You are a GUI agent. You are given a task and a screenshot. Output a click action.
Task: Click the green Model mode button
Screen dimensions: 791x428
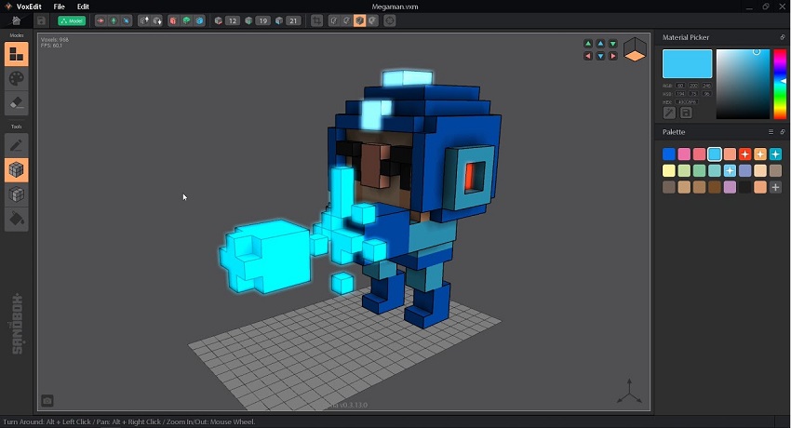[72, 20]
